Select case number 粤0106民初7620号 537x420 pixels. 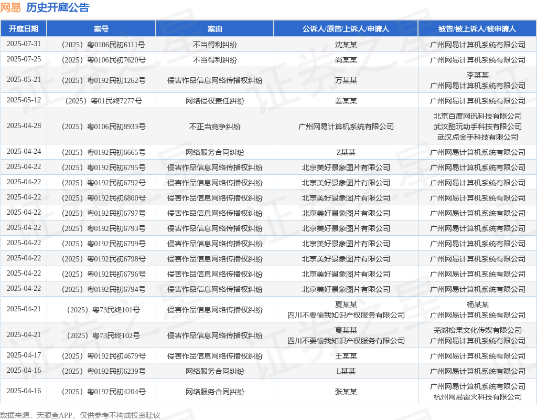tap(103, 60)
